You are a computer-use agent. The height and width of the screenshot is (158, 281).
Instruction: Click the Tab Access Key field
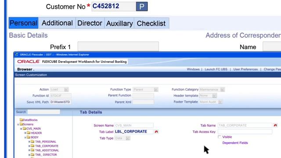[245, 132]
